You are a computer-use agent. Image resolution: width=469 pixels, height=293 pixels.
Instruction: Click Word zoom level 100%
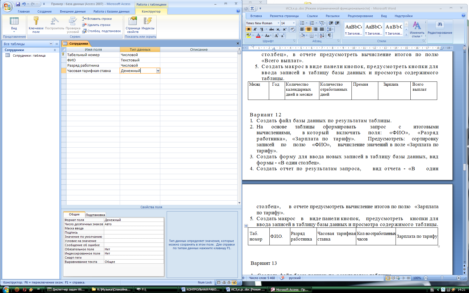coord(417,278)
